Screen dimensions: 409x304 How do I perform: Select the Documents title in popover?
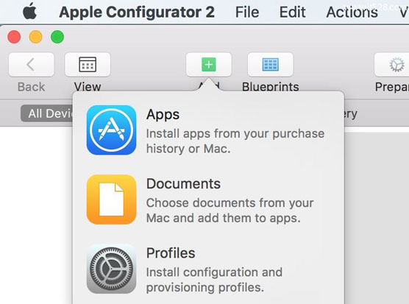pos(183,184)
